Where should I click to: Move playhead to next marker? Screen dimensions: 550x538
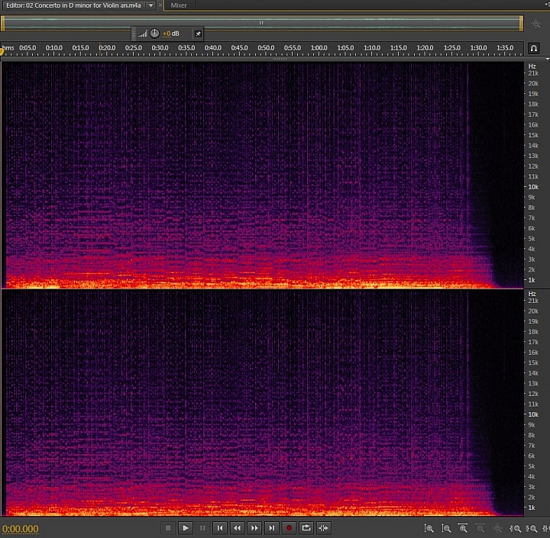[271, 528]
